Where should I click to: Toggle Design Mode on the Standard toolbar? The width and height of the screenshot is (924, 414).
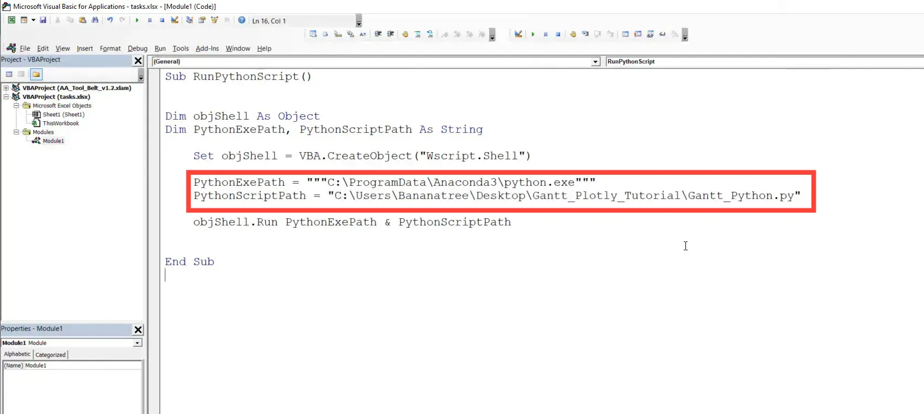(175, 20)
